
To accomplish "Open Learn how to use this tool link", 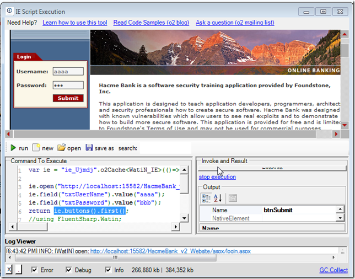I will click(75, 23).
